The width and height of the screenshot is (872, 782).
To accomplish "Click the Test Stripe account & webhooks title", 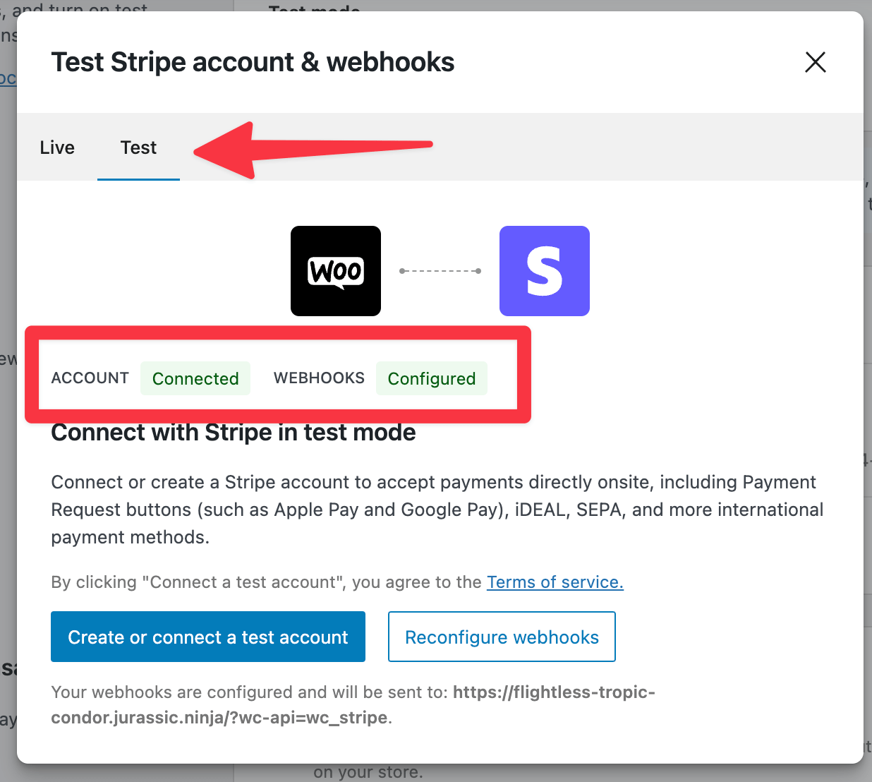I will click(x=253, y=62).
